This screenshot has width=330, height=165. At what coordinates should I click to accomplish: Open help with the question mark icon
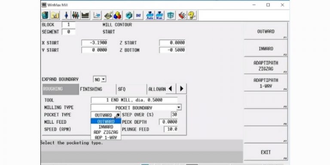pyautogui.click(x=192, y=15)
